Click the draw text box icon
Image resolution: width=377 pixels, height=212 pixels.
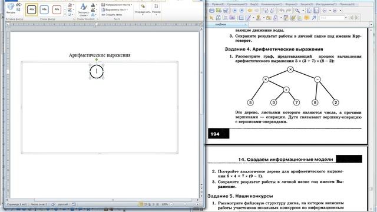coord(18,9)
